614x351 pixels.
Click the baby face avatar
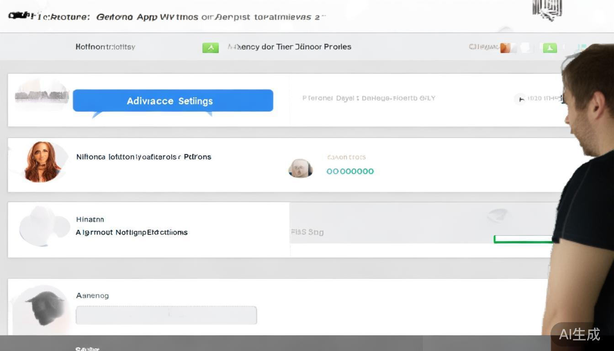300,168
